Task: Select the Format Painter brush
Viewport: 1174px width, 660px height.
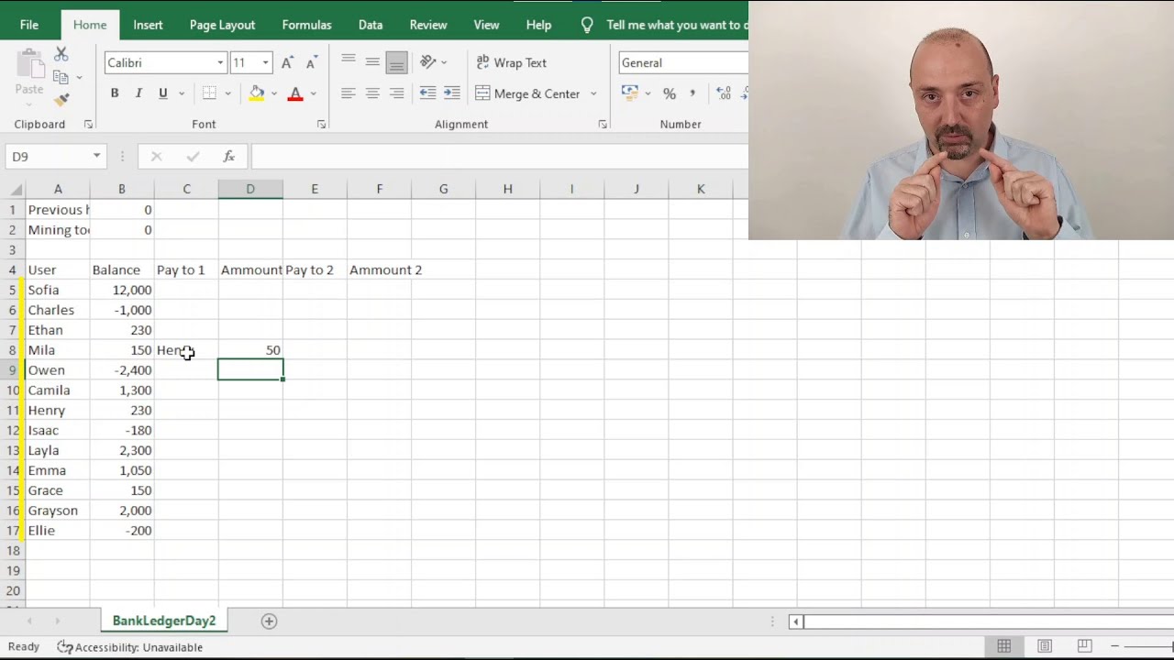Action: [61, 100]
